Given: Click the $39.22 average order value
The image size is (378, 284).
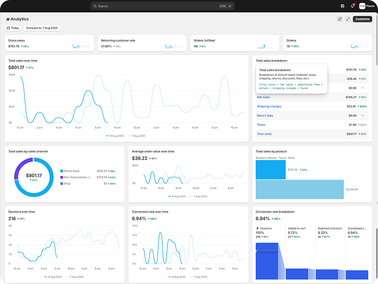Looking at the screenshot, I should pos(140,158).
